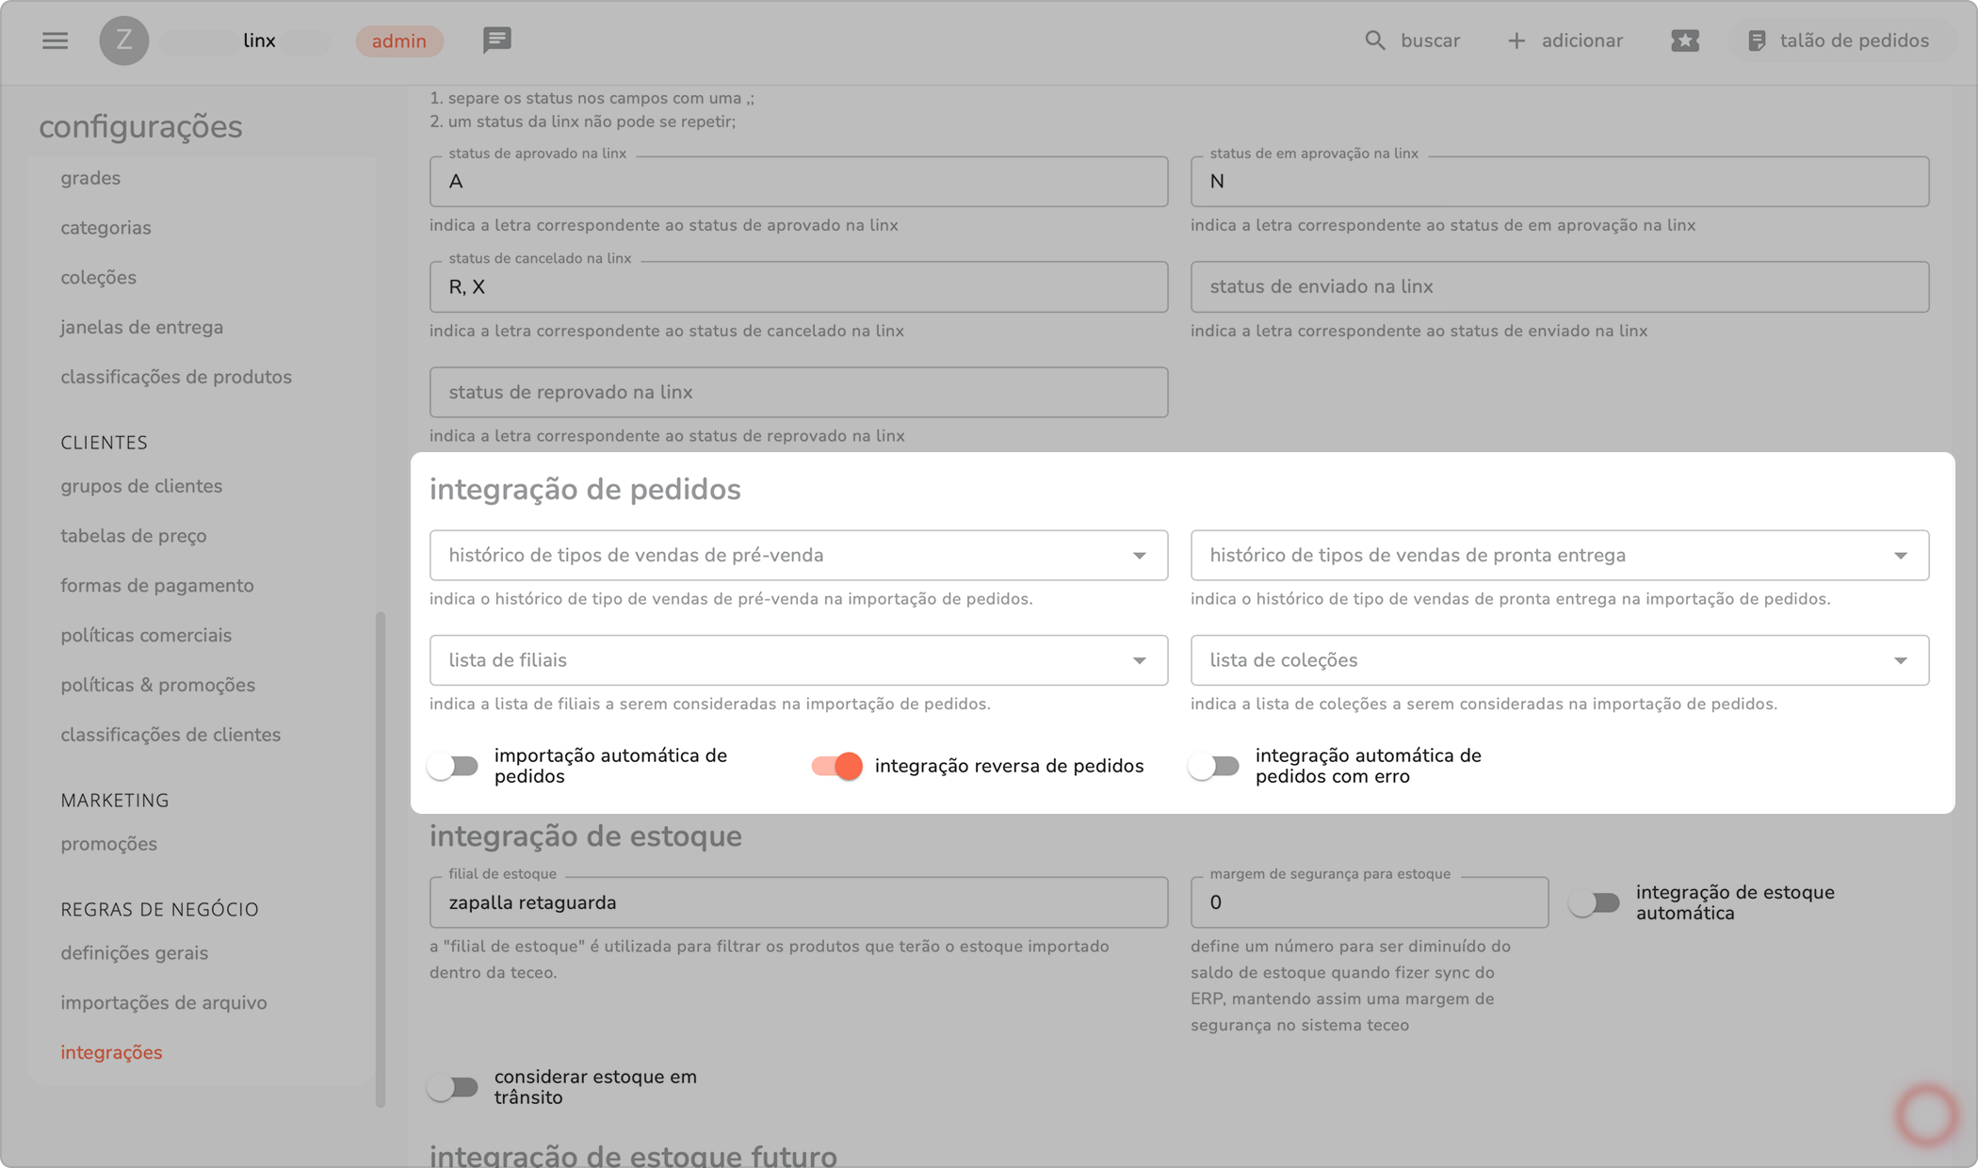Go to políticas comerciais settings
The image size is (1978, 1168).
pyautogui.click(x=146, y=635)
